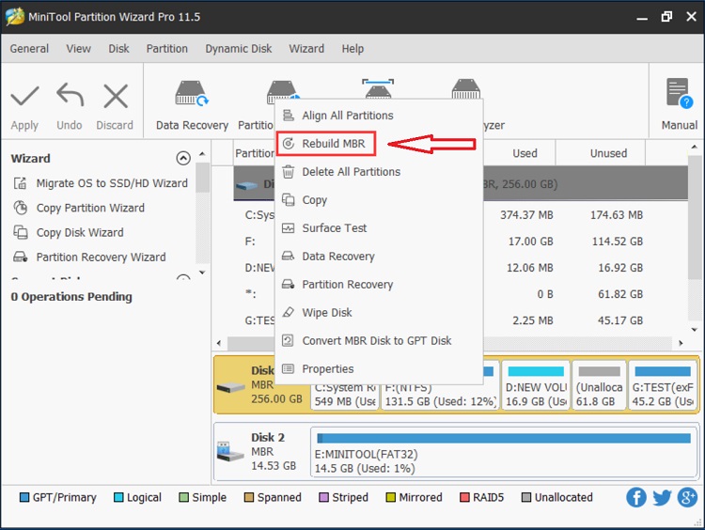Select the D:NEW VOL partition block
The width and height of the screenshot is (705, 530).
pyautogui.click(x=536, y=385)
